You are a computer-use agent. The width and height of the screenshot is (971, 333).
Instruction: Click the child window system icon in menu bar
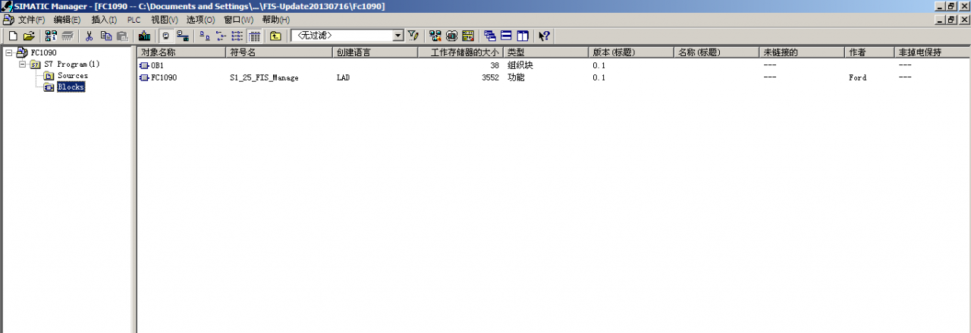pyautogui.click(x=8, y=20)
